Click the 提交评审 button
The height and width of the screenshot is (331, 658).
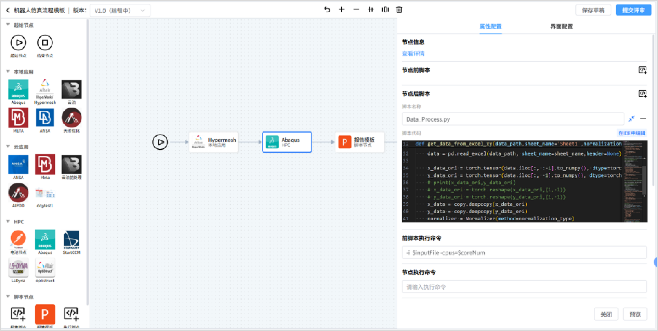pos(633,10)
